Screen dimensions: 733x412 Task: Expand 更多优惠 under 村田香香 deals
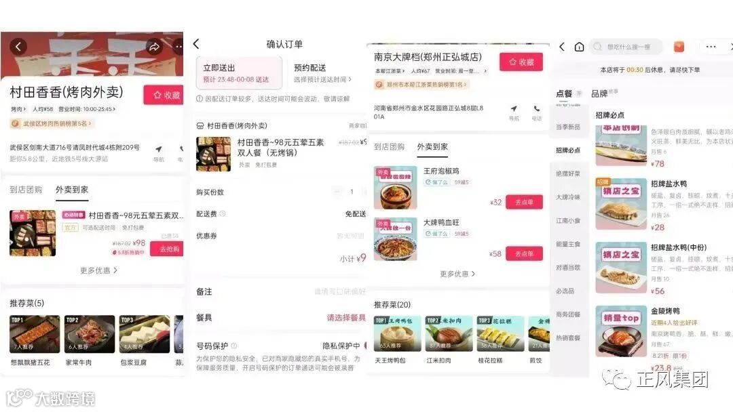[98, 270]
